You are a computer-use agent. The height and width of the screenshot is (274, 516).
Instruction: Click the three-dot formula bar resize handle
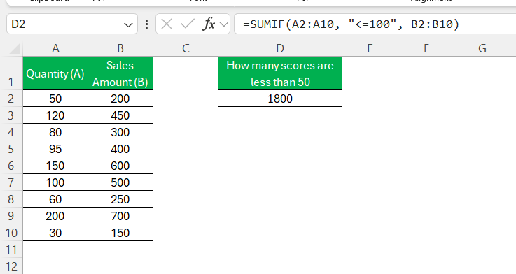coord(146,24)
